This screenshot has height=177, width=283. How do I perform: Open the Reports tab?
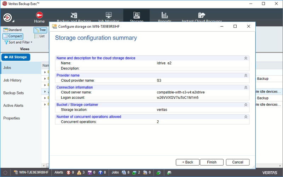click(164, 17)
